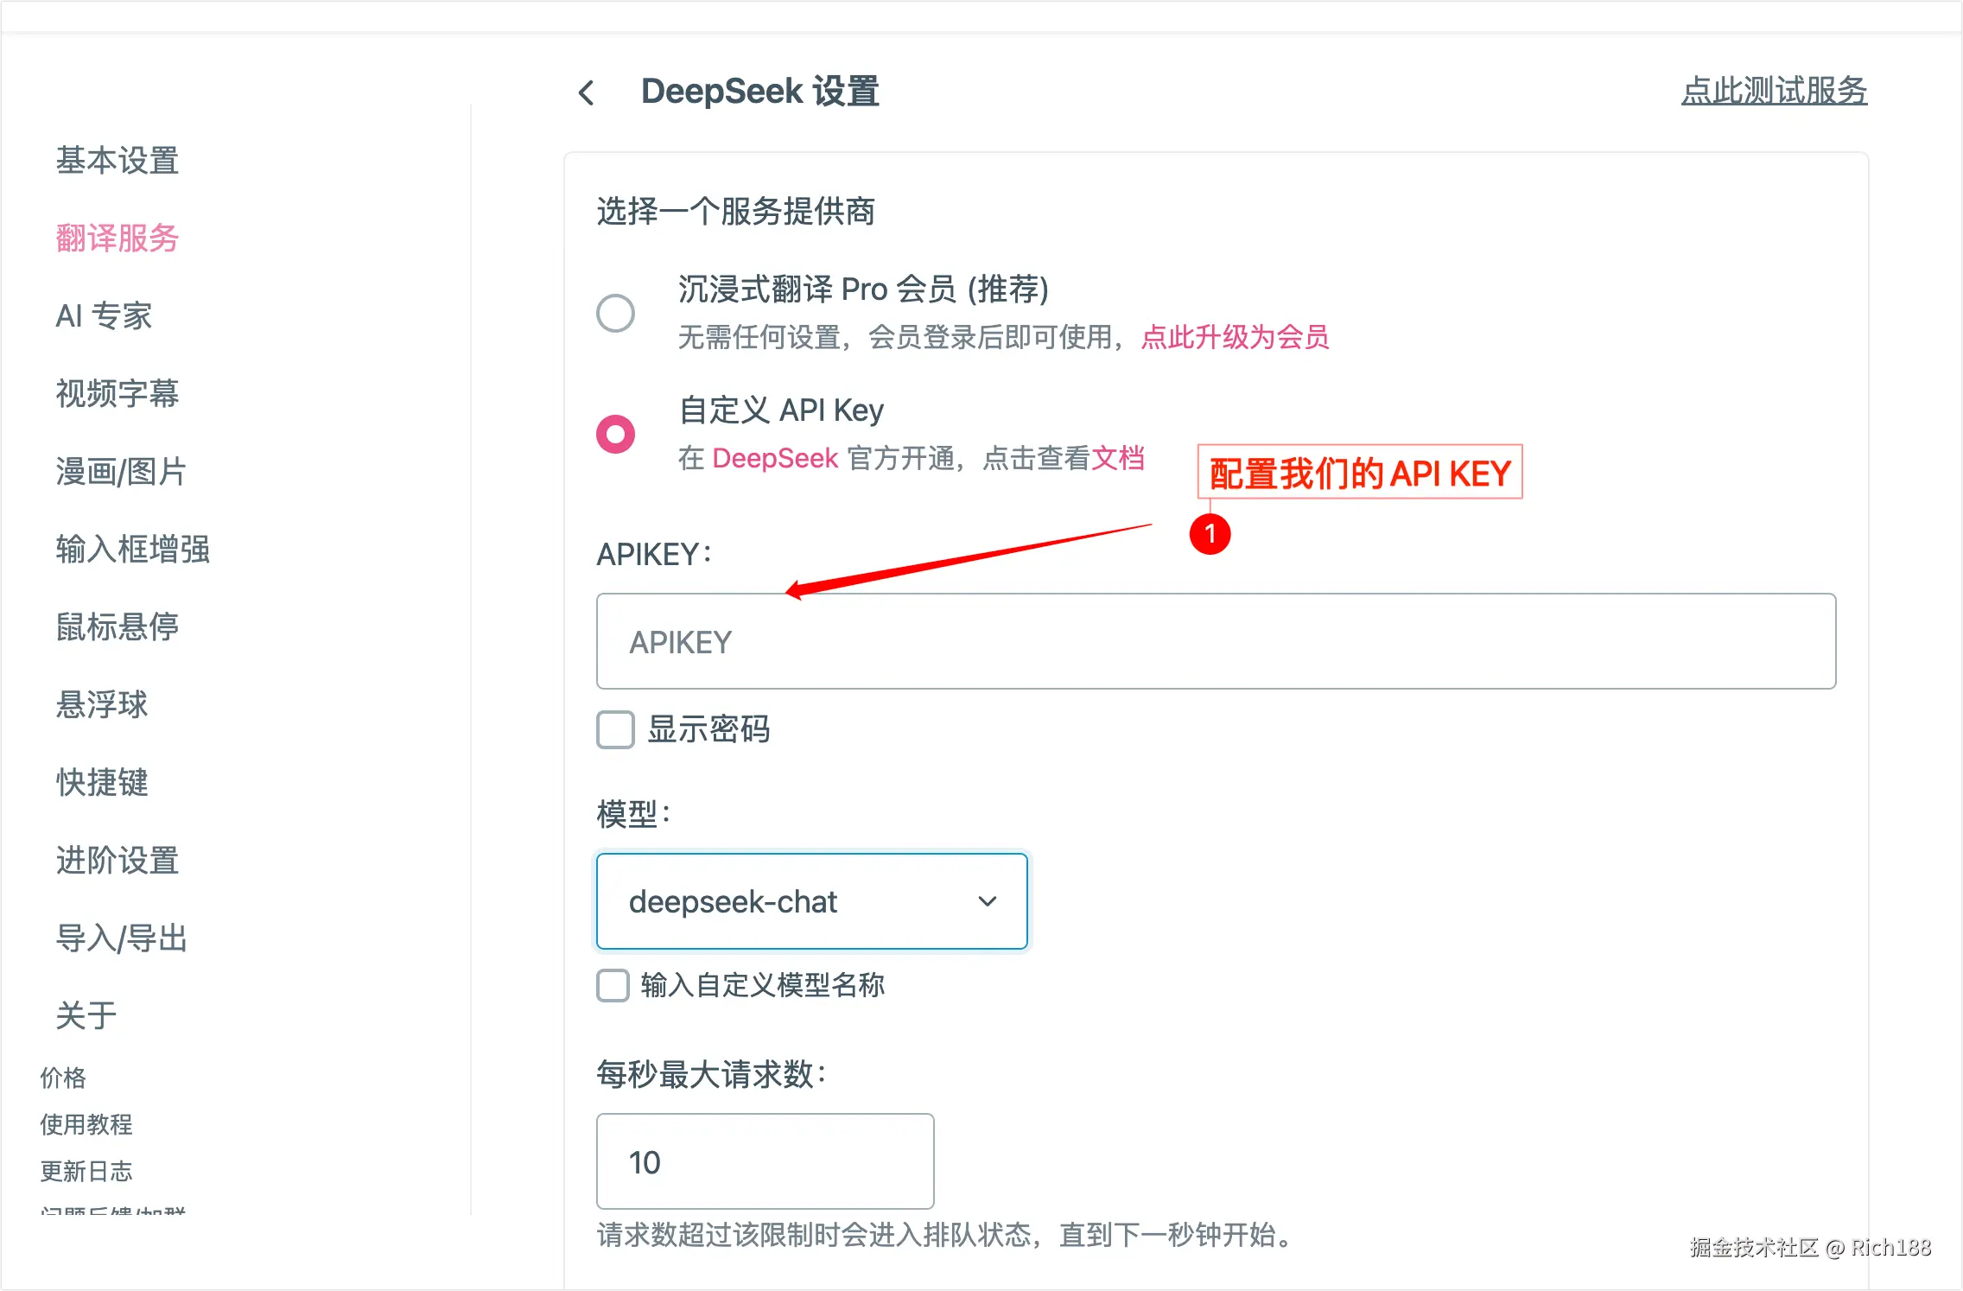Click the back arrow on DeepSeek settings
Viewport: 1963px width, 1291px height.
[588, 92]
